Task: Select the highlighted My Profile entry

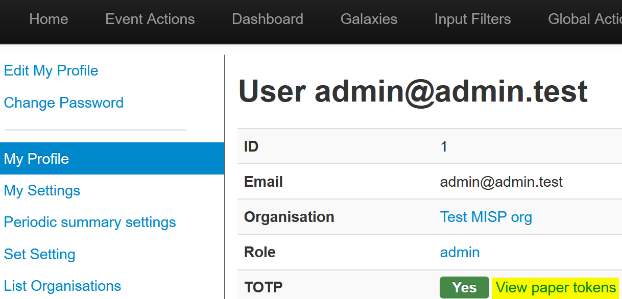Action: point(112,159)
